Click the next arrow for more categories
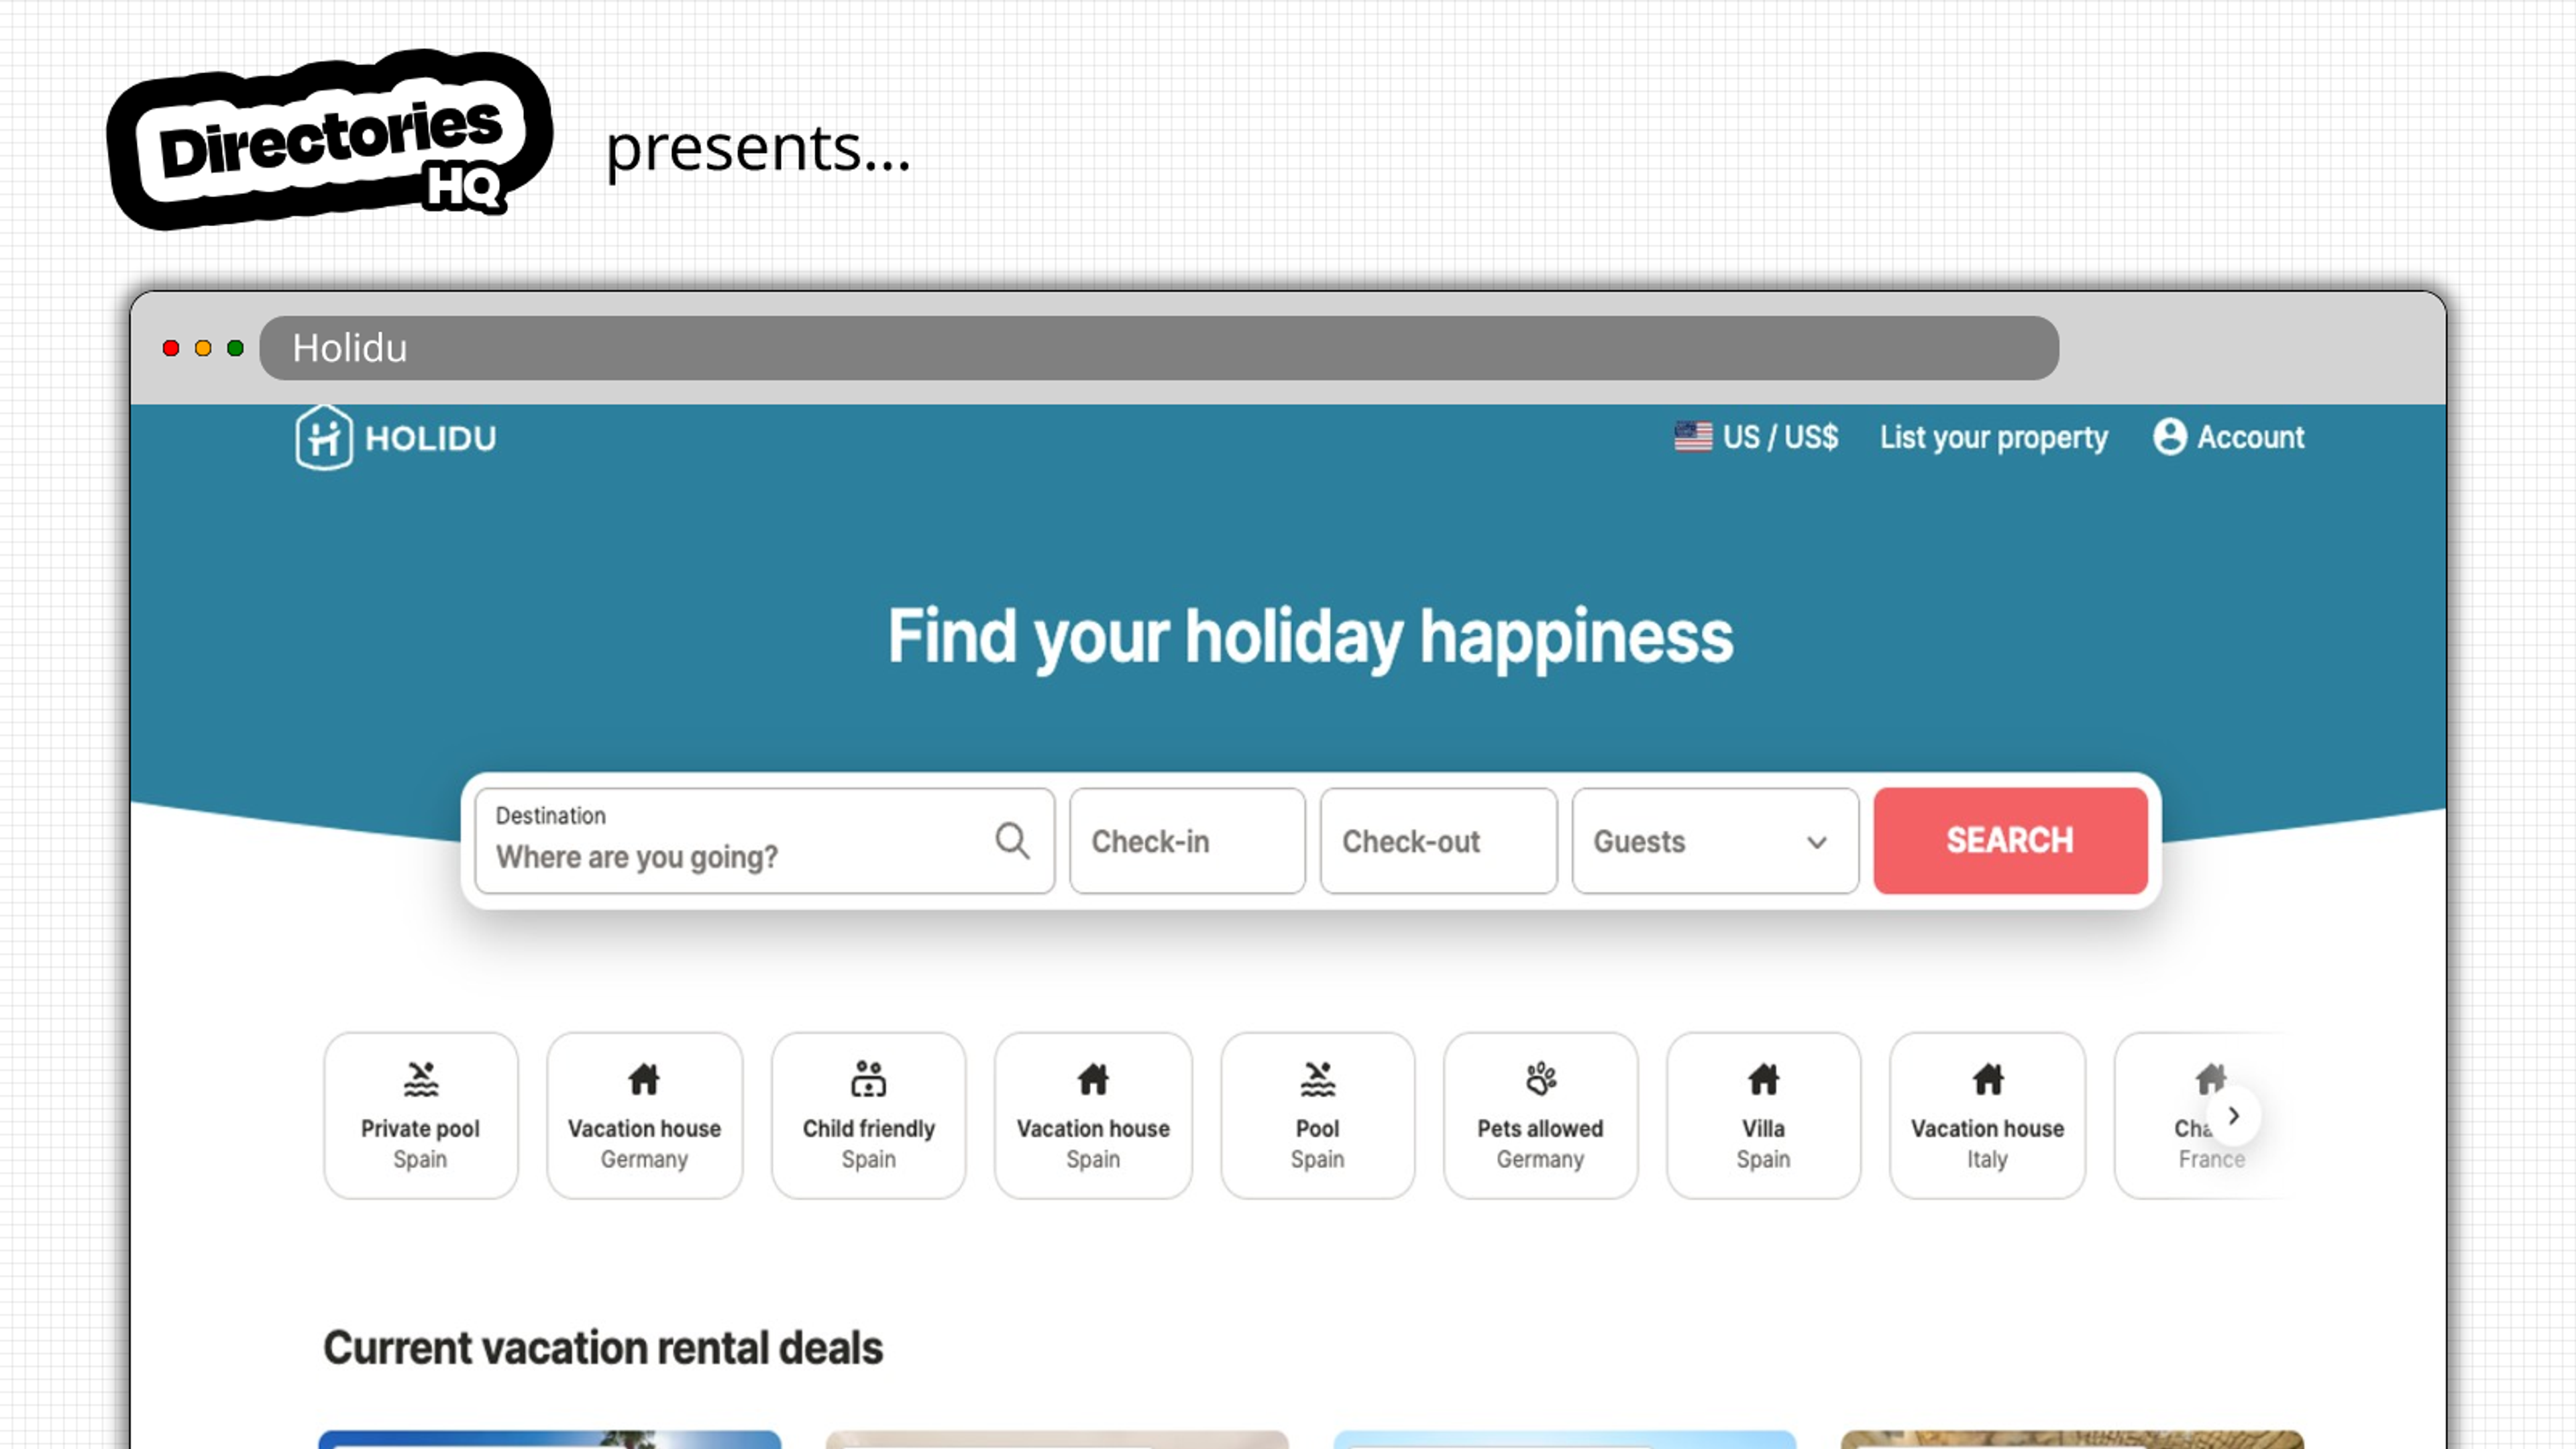 coord(2233,1115)
